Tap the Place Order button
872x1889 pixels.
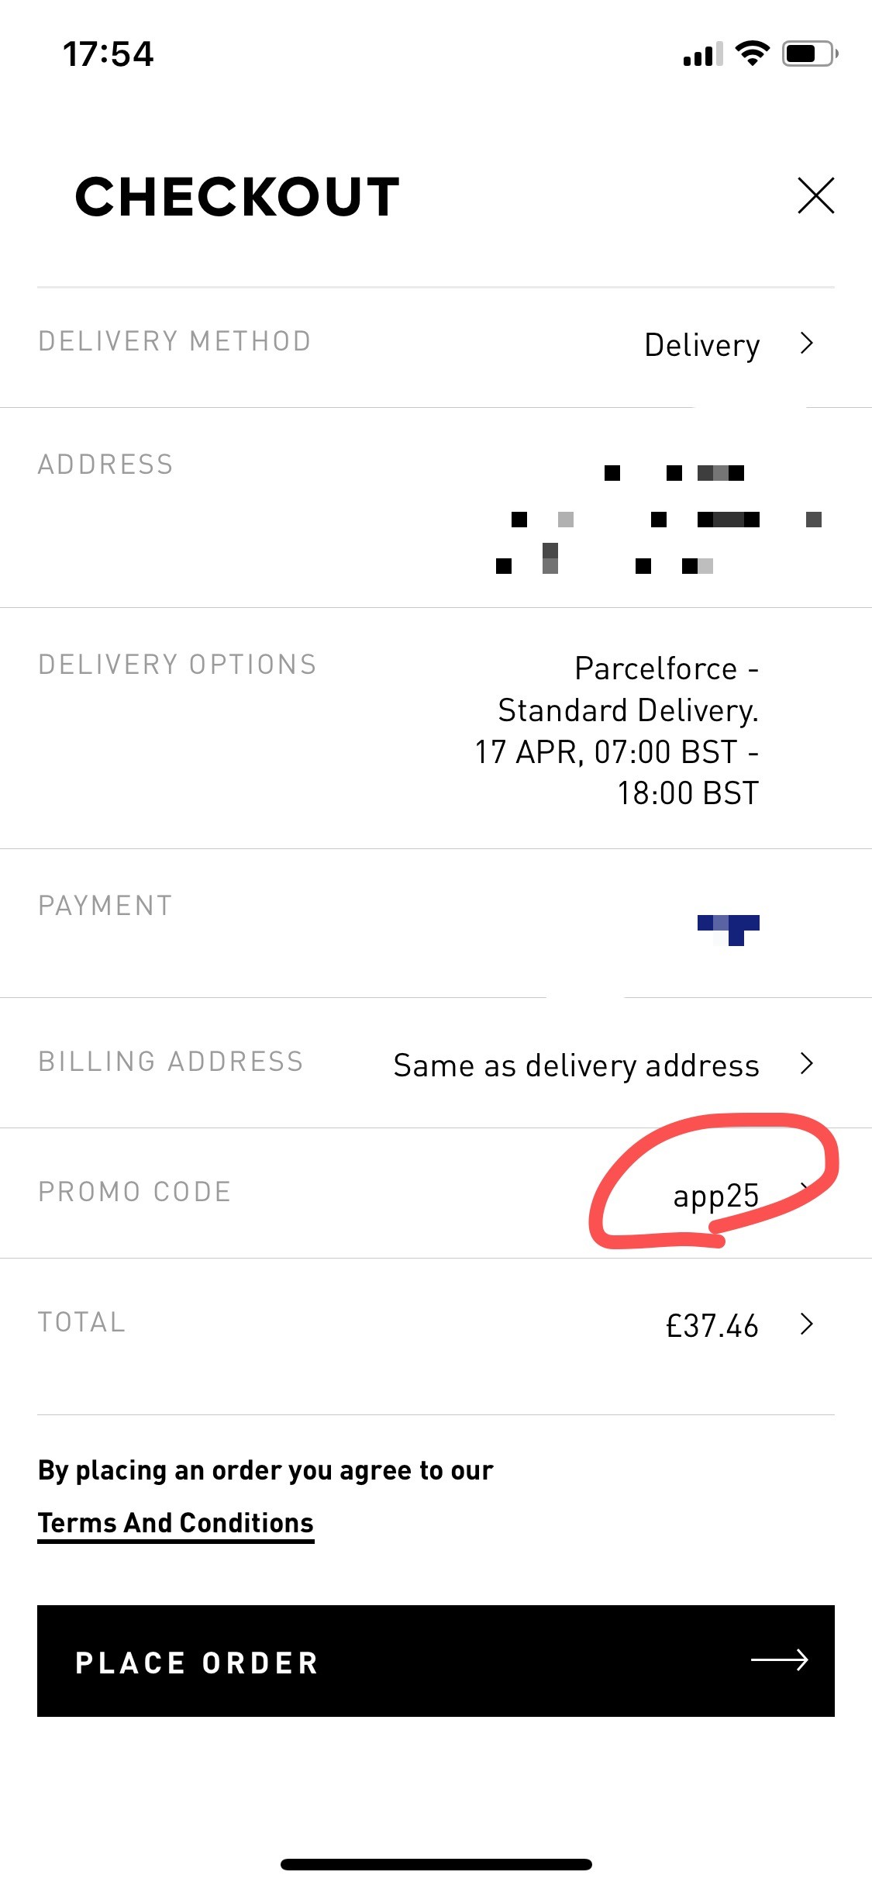click(436, 1661)
